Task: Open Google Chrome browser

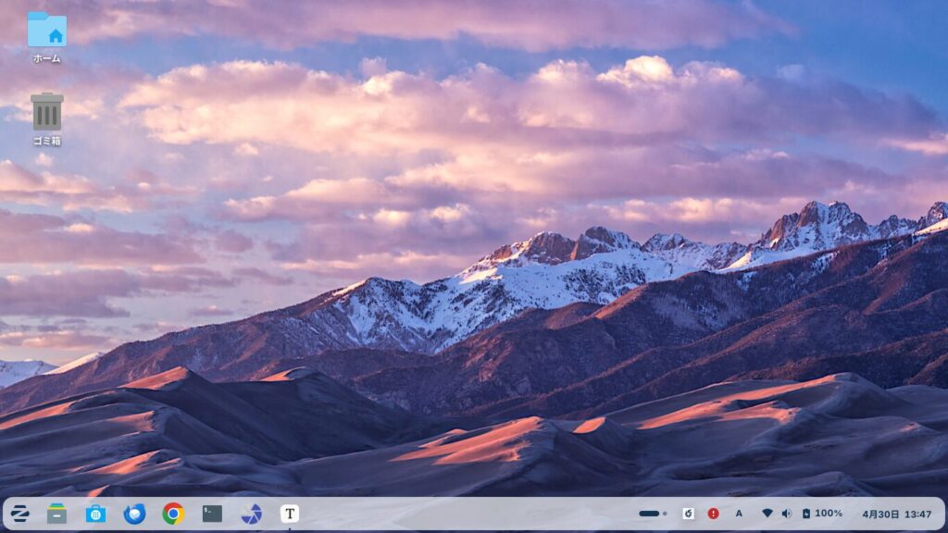Action: pyautogui.click(x=173, y=514)
